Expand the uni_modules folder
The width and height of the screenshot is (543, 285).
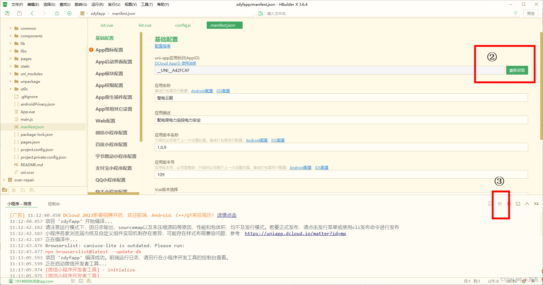pyautogui.click(x=10, y=74)
